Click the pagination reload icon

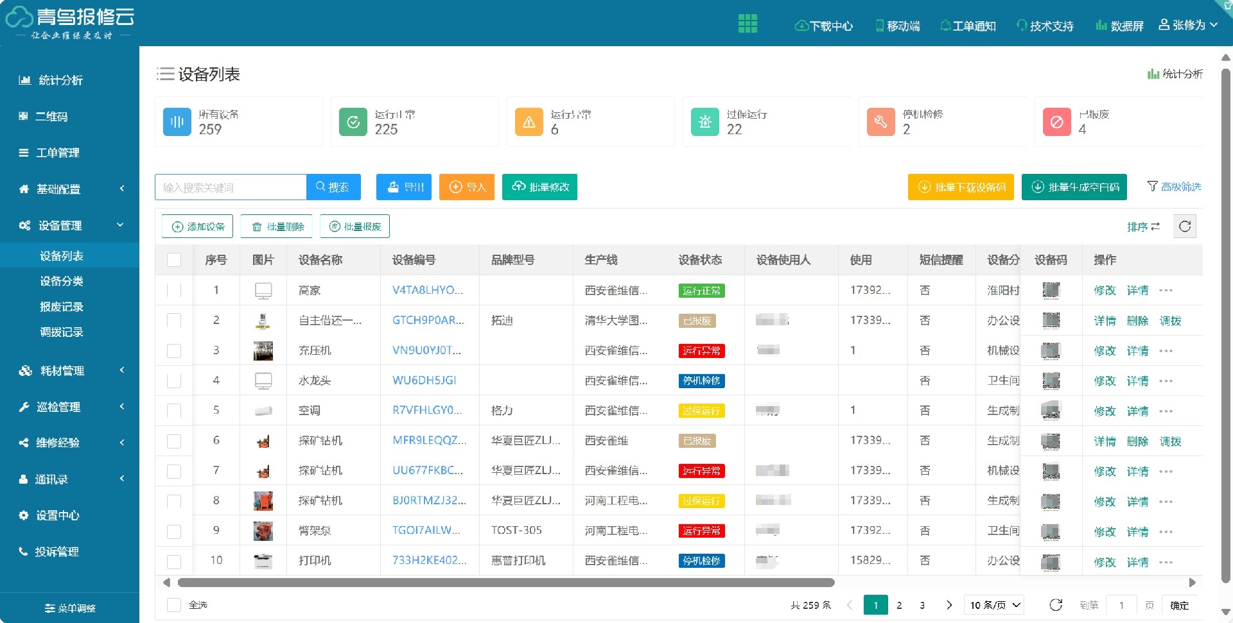[1056, 605]
